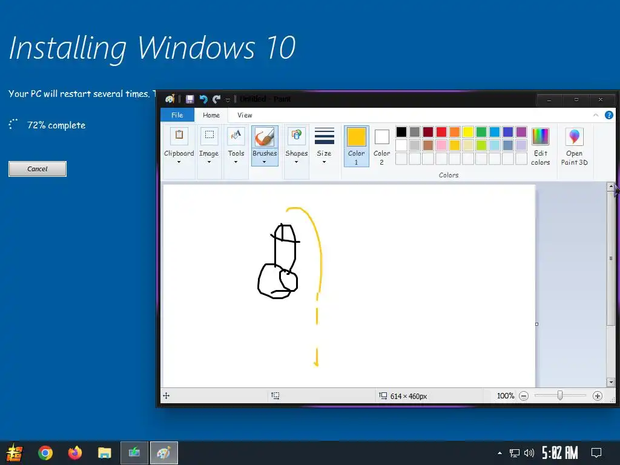Click the Shapes icon
The image size is (620, 465).
coord(297,136)
